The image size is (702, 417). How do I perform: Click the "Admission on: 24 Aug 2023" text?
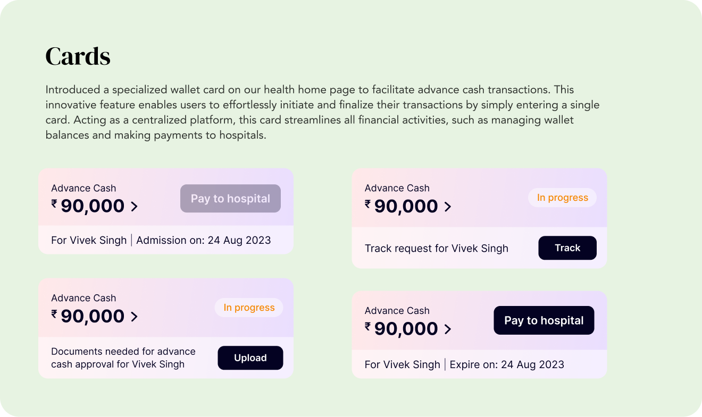[204, 240]
